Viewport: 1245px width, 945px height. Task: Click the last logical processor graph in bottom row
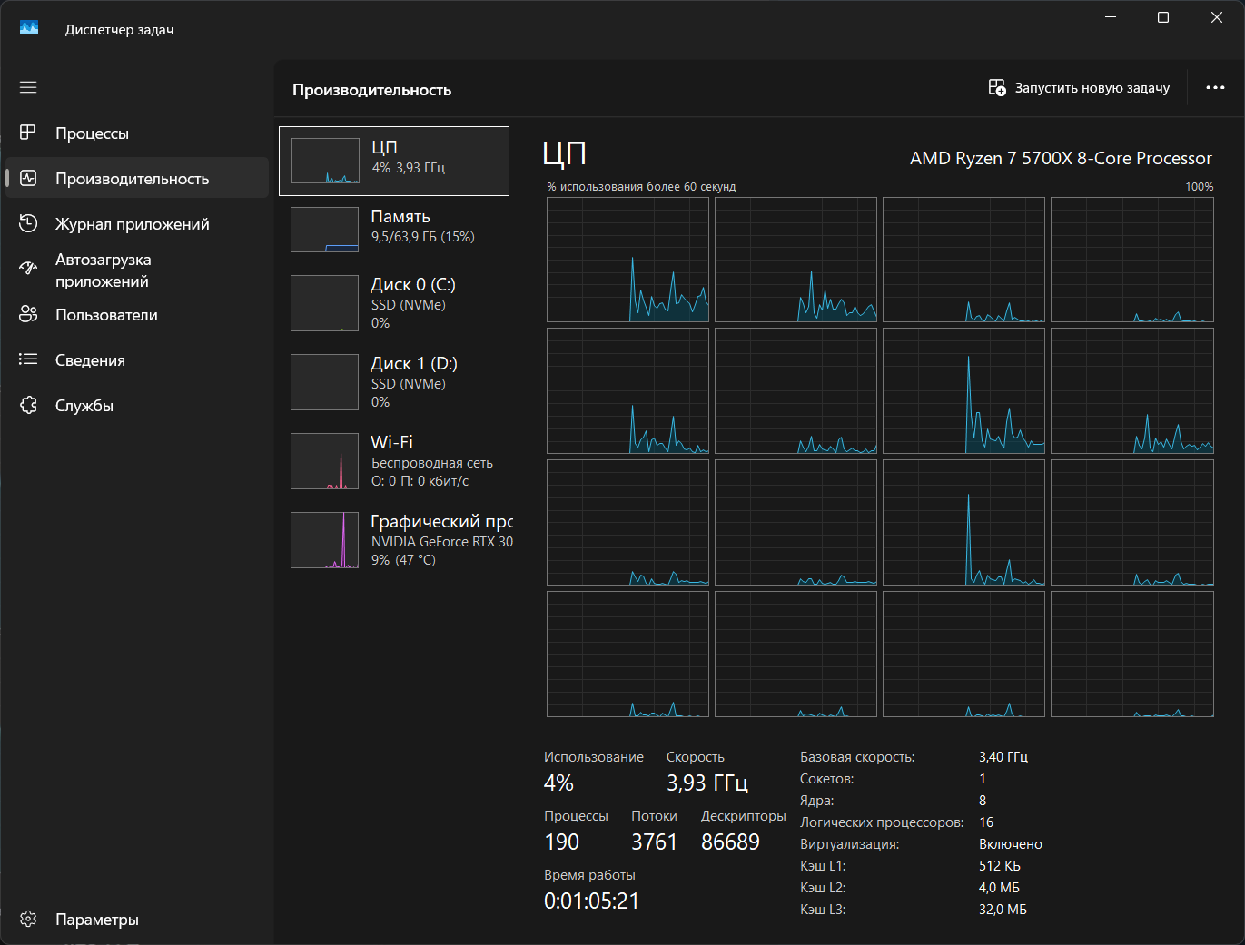(1131, 655)
